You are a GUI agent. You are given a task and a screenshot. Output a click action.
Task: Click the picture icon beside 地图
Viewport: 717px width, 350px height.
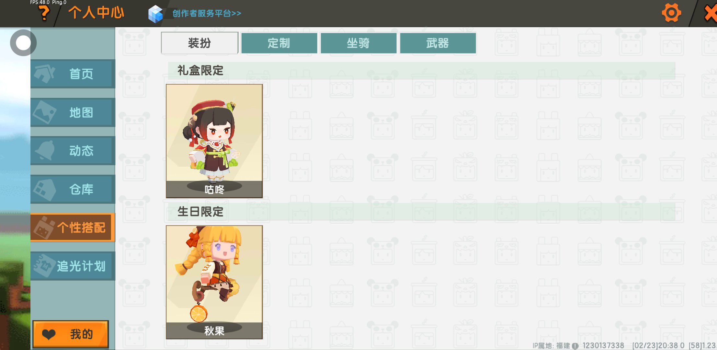coord(44,112)
